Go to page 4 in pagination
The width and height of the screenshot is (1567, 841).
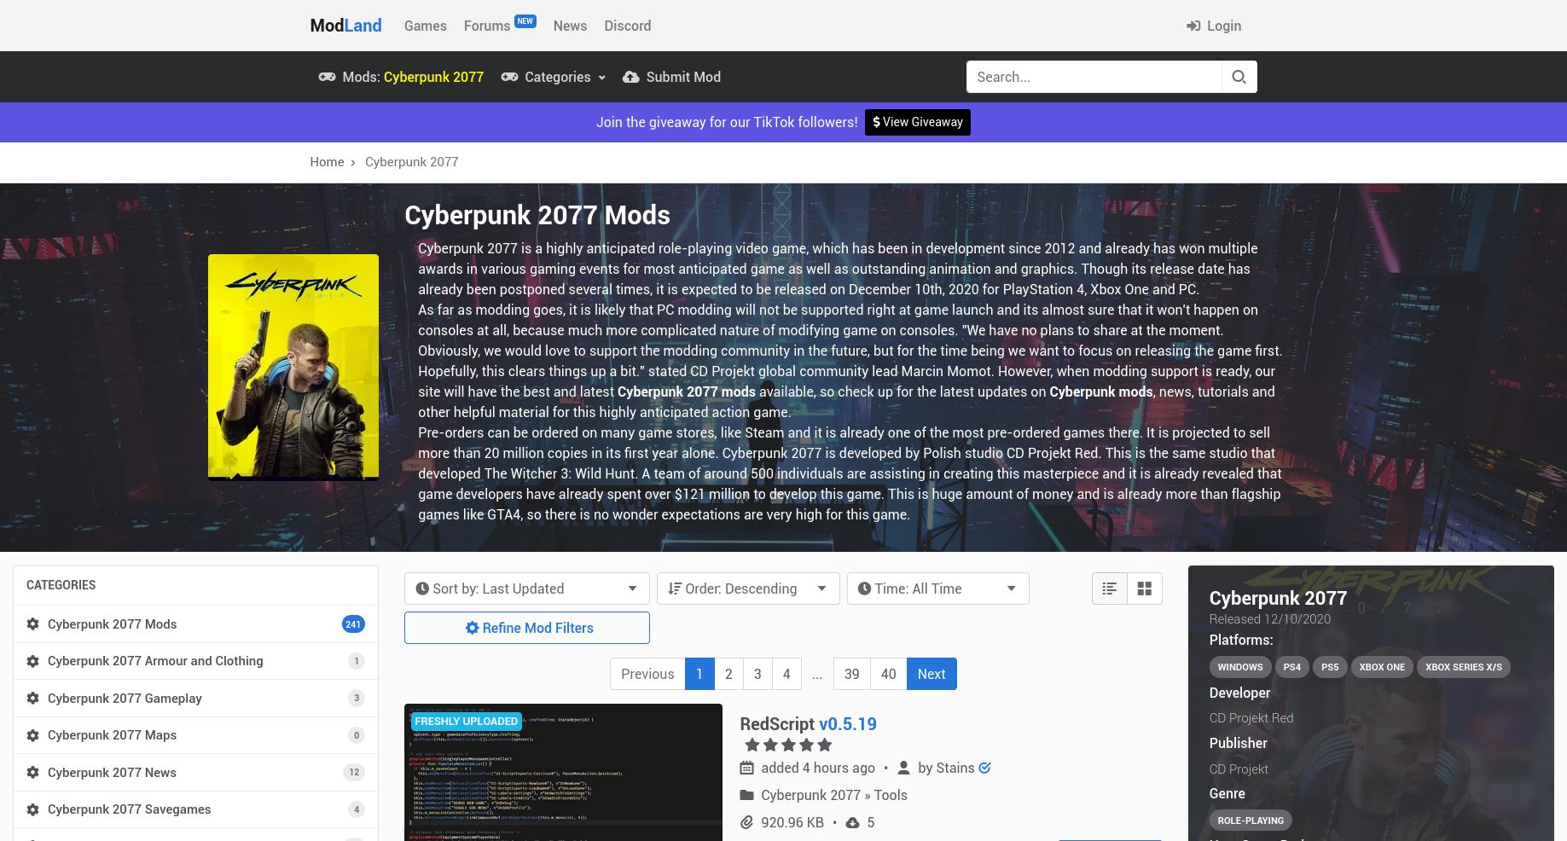point(786,674)
